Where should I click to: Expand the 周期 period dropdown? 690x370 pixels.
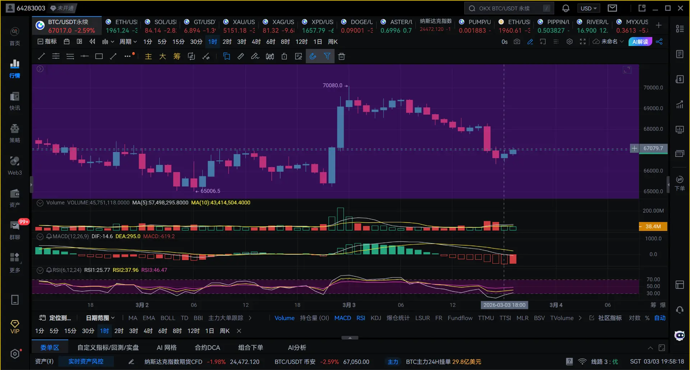click(x=128, y=42)
